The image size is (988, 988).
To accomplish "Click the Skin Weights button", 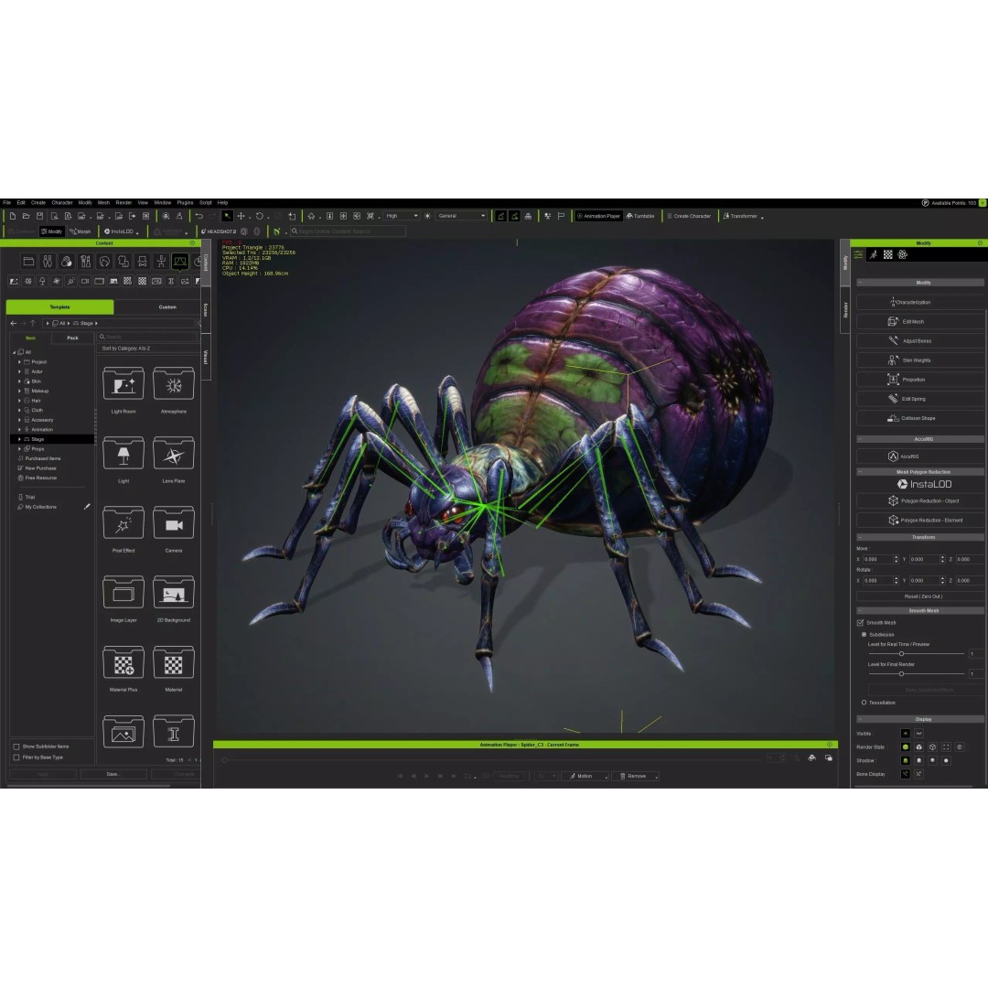I will 920,360.
